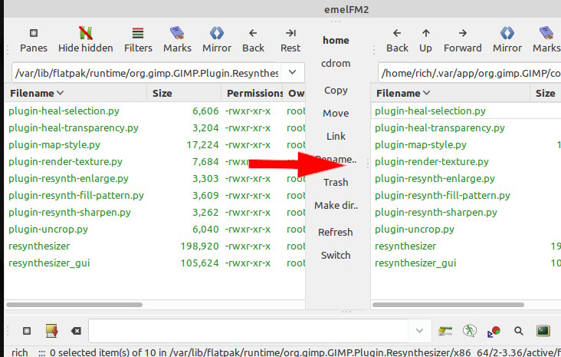Open the terminal icon in bottom bar
561x357 pixels.
543,331
